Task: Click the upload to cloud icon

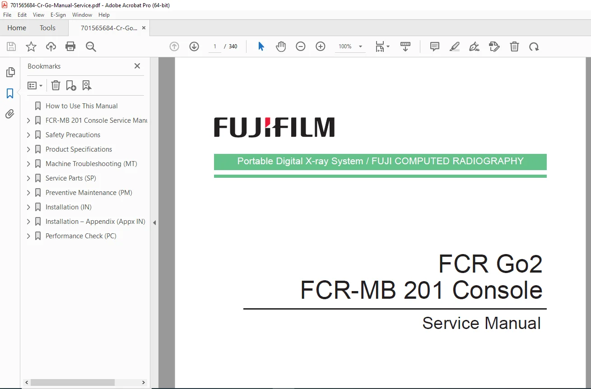Action: click(51, 46)
